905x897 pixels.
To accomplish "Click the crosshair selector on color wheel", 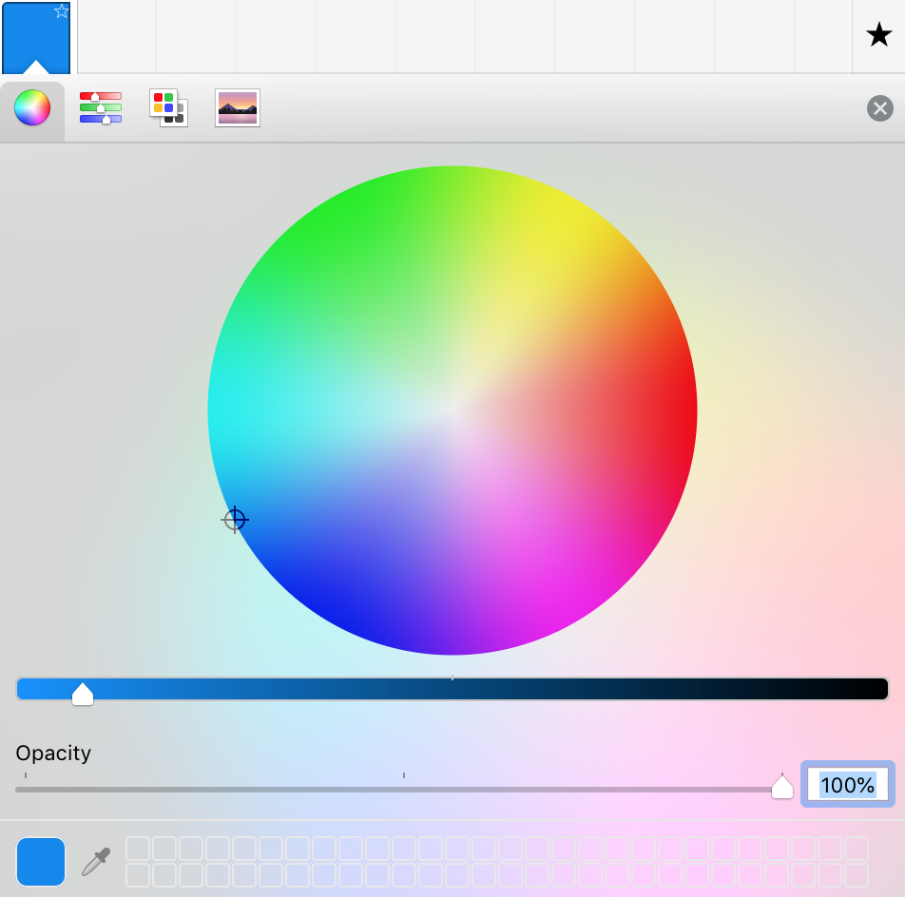I will tap(235, 520).
